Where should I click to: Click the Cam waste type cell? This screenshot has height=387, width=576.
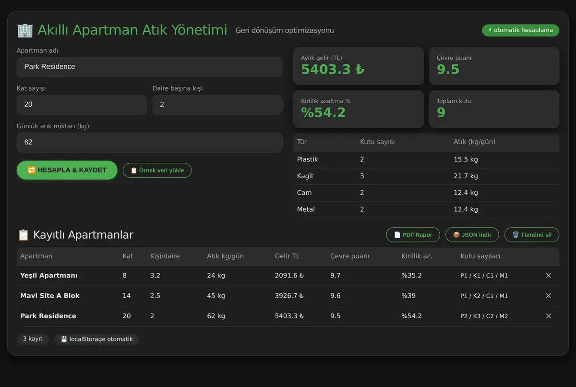coord(304,193)
